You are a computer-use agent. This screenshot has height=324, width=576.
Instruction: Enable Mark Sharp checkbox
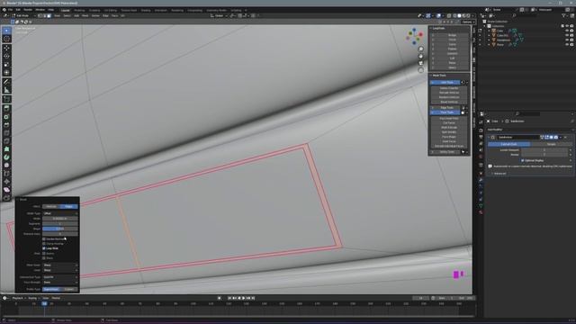44,258
